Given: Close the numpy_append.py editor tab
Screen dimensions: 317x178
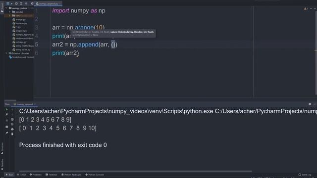Looking at the screenshot, I should [x=60, y=3].
